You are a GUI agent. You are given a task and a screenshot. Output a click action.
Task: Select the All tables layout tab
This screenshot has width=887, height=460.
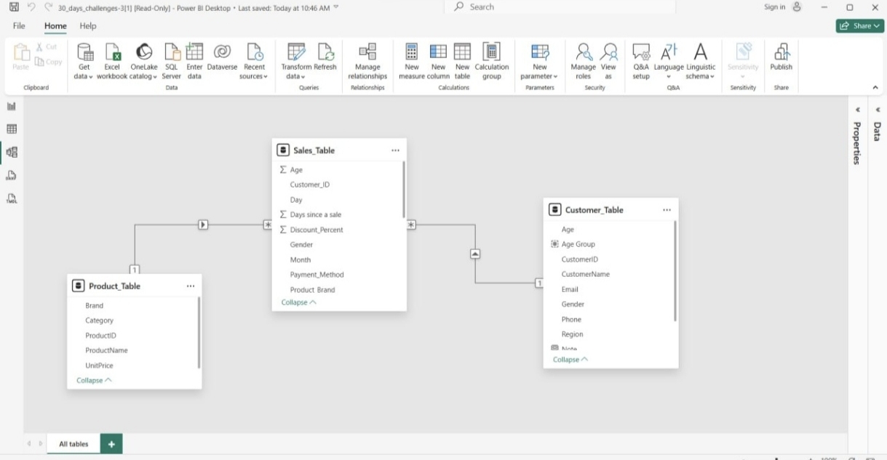tap(73, 444)
